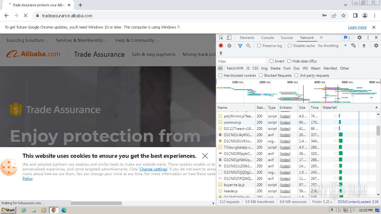The height and width of the screenshot is (214, 381).
Task: Open the network search magnifier
Action: click(x=248, y=46)
